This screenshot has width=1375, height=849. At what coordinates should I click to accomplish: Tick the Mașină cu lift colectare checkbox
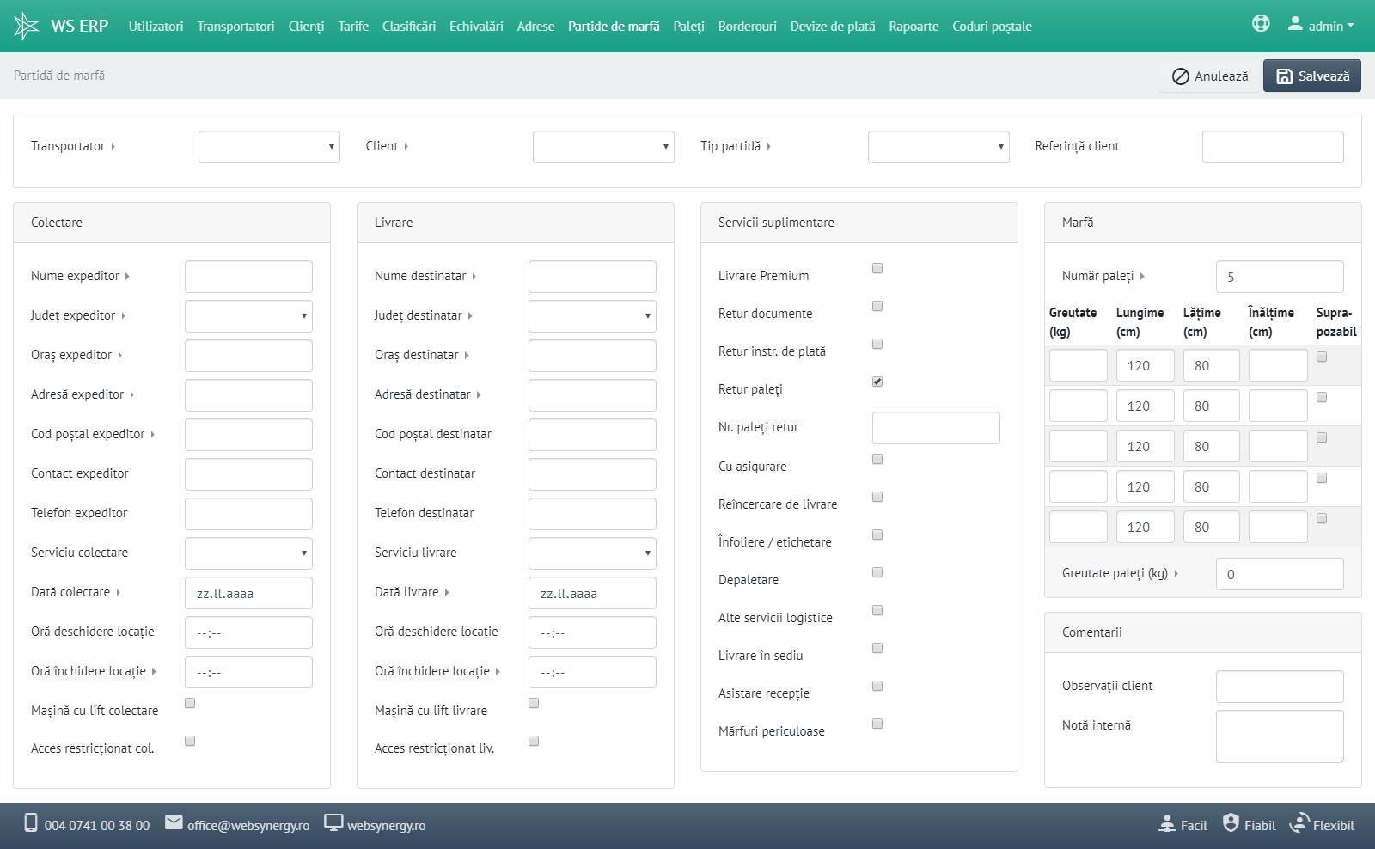point(190,703)
